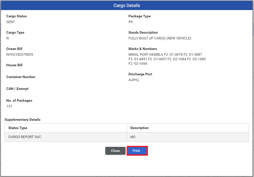Click the Supplementary Details heading

pyautogui.click(x=22, y=120)
